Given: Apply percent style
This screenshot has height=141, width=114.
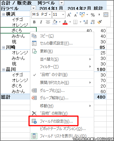Looking at the screenshot, I should [93, 15].
